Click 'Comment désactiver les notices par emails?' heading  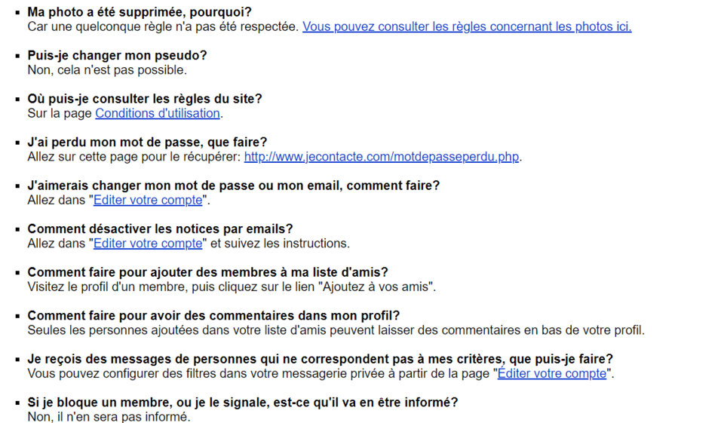pyautogui.click(x=160, y=228)
